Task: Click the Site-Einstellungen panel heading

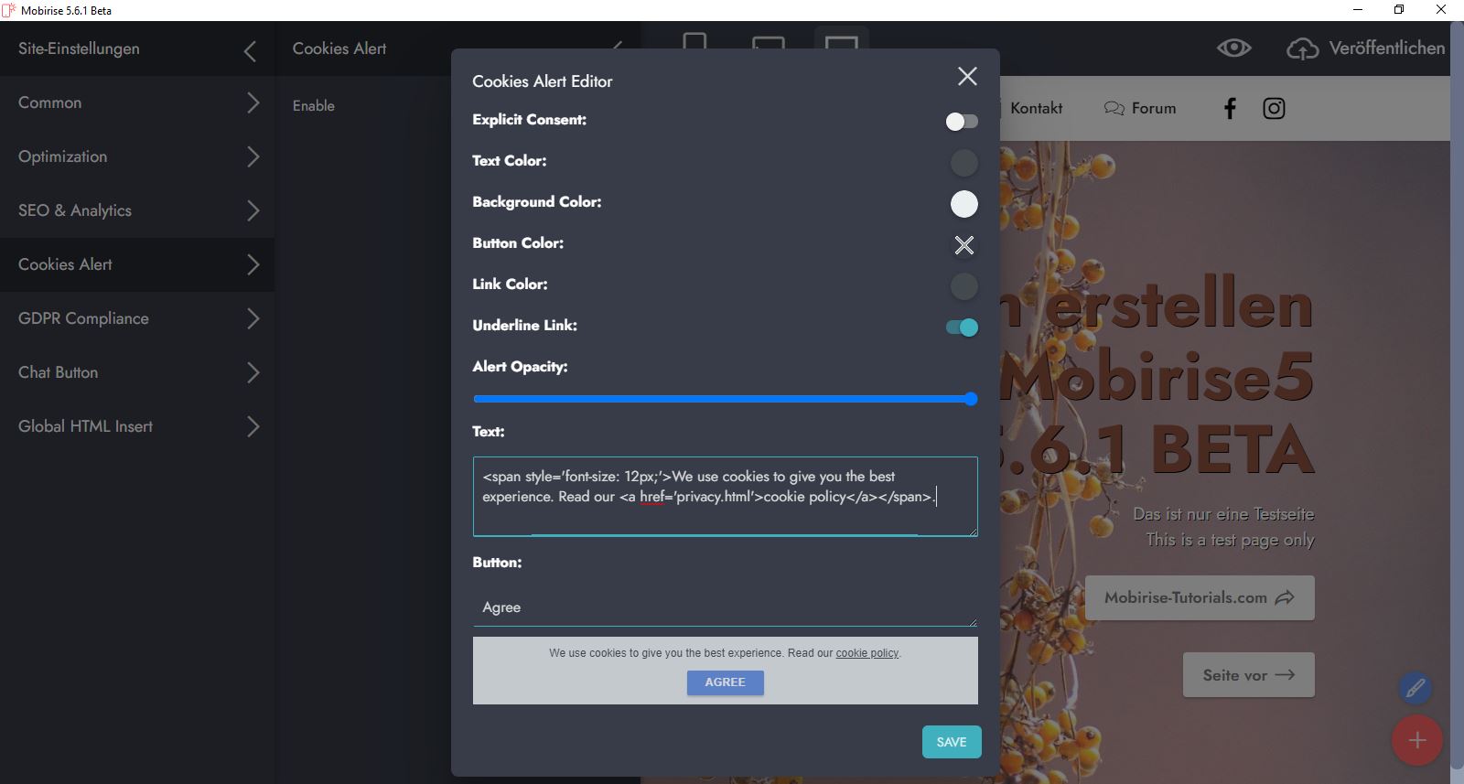Action: 79,48
